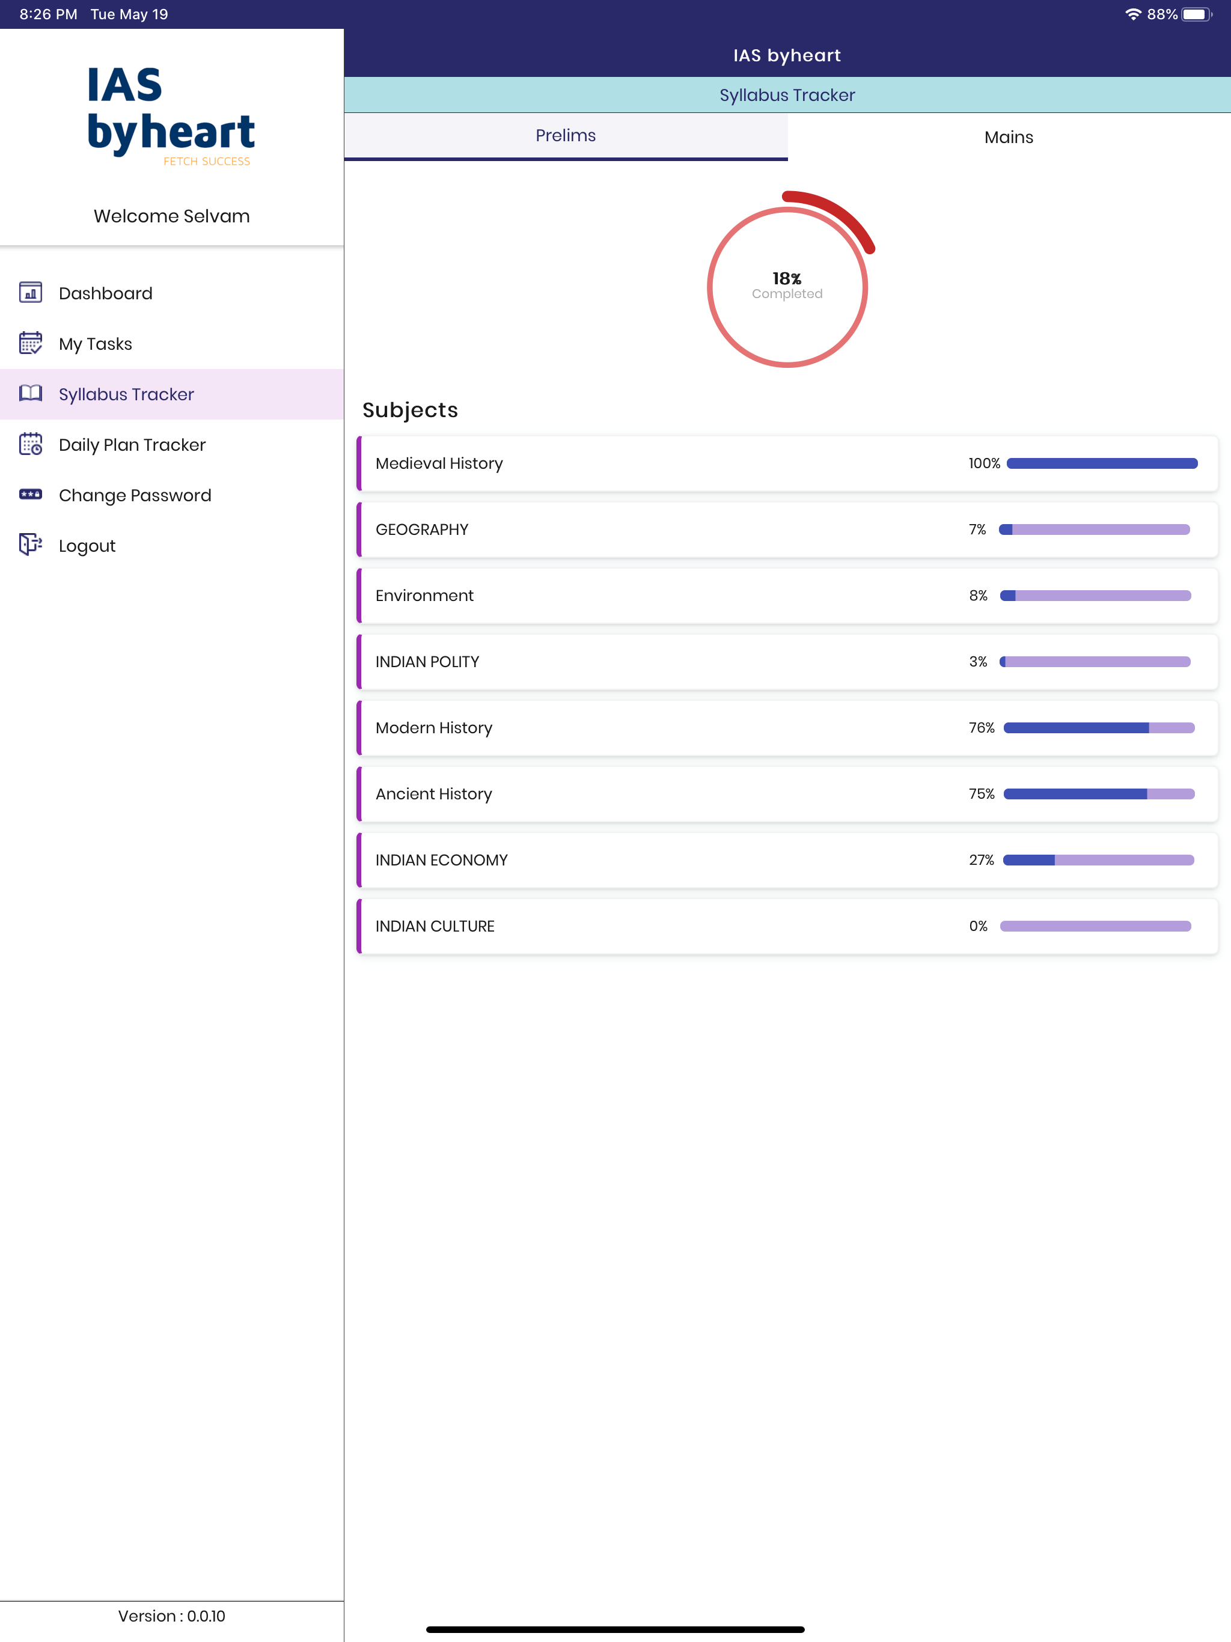Tap the IAS byheart logo
The height and width of the screenshot is (1642, 1231).
coord(171,116)
